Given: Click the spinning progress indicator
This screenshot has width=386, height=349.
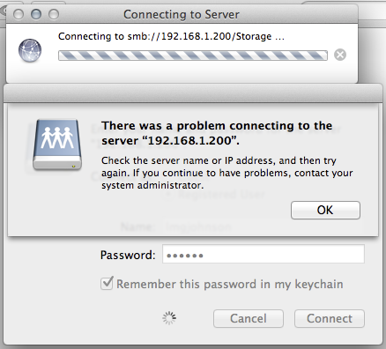Looking at the screenshot, I should 169,318.
